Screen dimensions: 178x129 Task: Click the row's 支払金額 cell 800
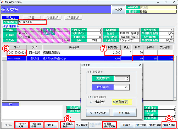tap(165, 58)
